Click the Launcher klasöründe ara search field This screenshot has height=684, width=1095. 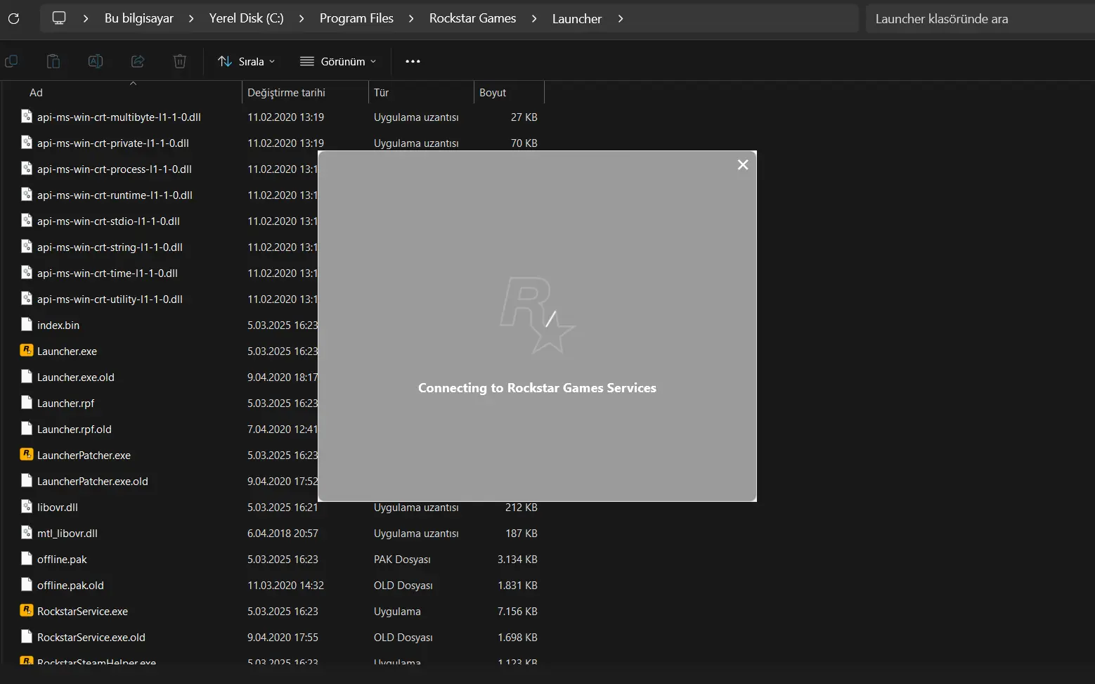980,19
